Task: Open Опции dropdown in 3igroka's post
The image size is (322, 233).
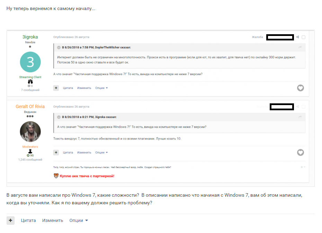Action: [101, 88]
